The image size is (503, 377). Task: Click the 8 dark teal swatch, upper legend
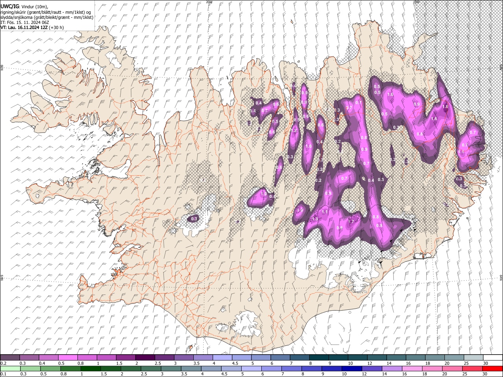319,357
